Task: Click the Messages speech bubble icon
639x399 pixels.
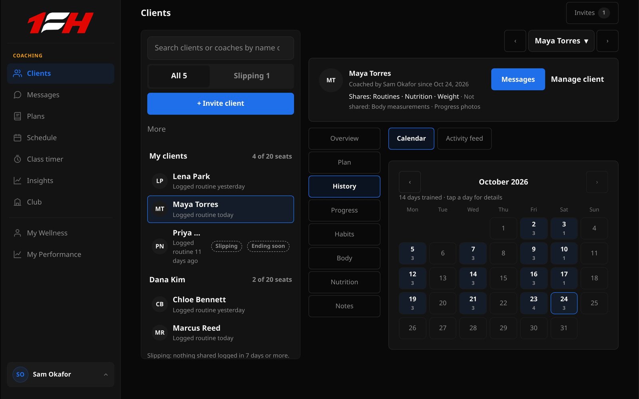Action: [18, 95]
